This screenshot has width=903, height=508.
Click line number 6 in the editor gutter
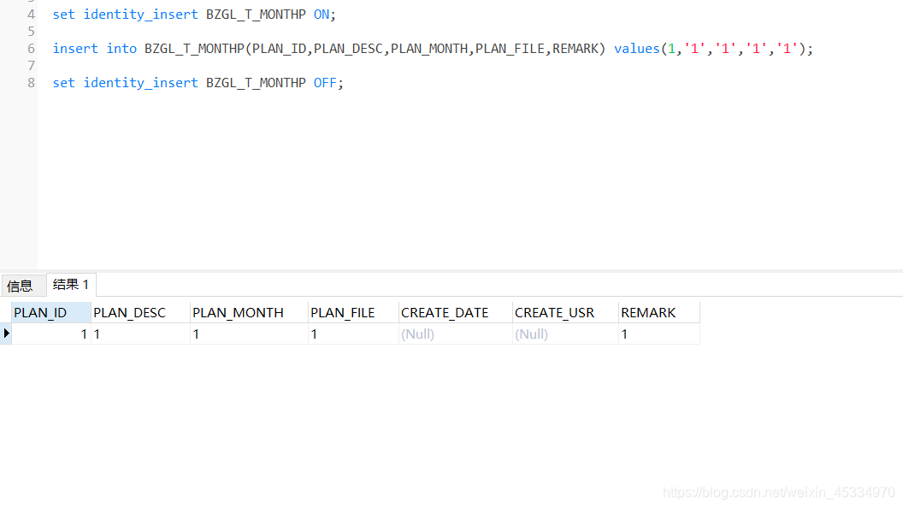pos(31,49)
